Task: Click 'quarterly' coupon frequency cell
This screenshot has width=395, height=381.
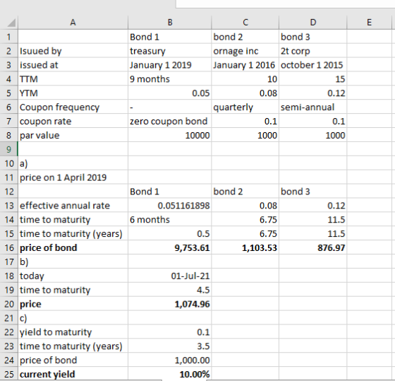Action: 245,107
